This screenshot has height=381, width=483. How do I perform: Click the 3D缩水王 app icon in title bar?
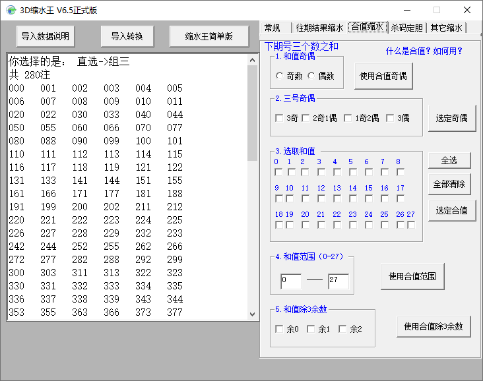tap(11, 10)
